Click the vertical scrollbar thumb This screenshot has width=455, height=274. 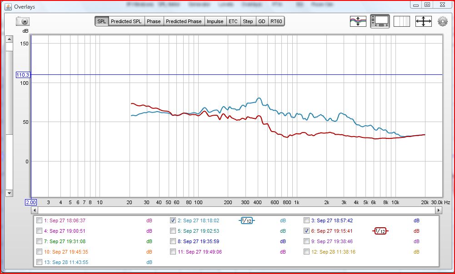pos(9,93)
